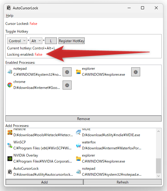Screen dimensions: 167x191
Task: Click the Register HotKey button
Action: (x=72, y=41)
